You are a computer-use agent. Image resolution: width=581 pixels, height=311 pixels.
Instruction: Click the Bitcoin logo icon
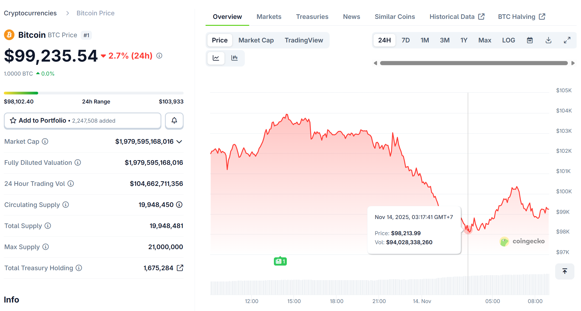coord(9,35)
